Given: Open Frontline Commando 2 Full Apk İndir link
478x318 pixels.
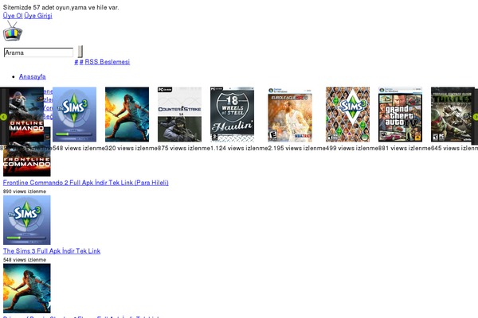Looking at the screenshot, I should click(x=86, y=183).
